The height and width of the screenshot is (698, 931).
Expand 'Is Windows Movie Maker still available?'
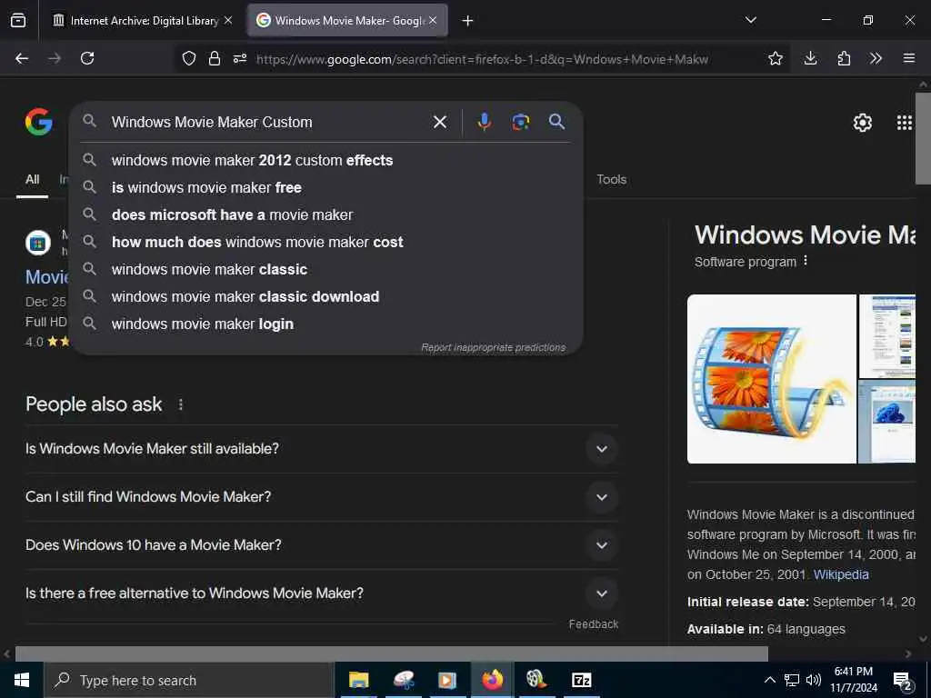pos(322,449)
